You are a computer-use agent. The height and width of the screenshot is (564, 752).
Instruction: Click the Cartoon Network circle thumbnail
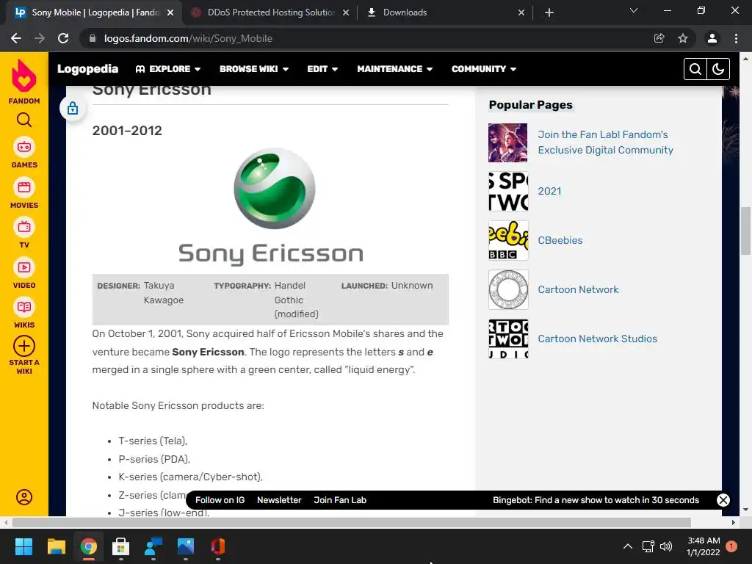(508, 289)
